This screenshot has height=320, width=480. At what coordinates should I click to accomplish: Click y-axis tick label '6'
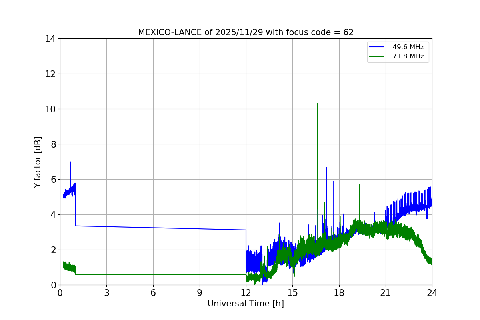point(53,180)
